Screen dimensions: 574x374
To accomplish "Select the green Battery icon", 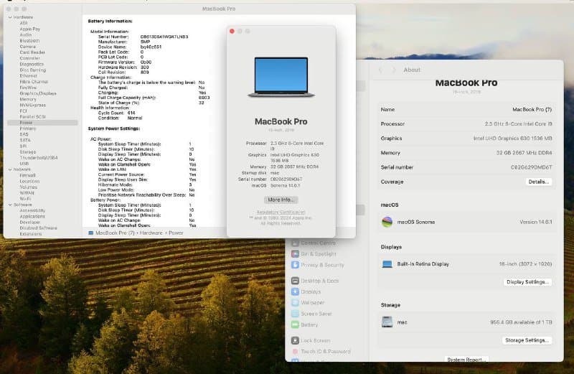I will click(x=295, y=324).
